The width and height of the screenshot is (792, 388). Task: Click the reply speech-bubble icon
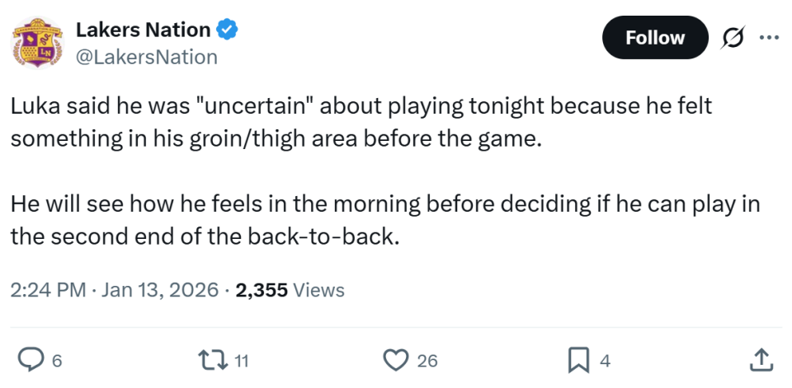pos(31,359)
